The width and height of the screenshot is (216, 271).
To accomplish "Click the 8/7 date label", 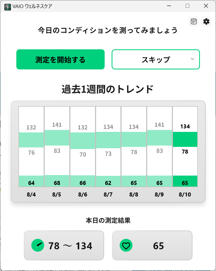I will point(108,195).
